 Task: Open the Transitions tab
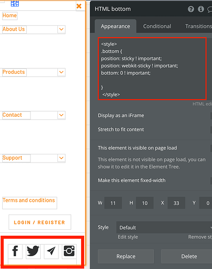pyautogui.click(x=198, y=26)
